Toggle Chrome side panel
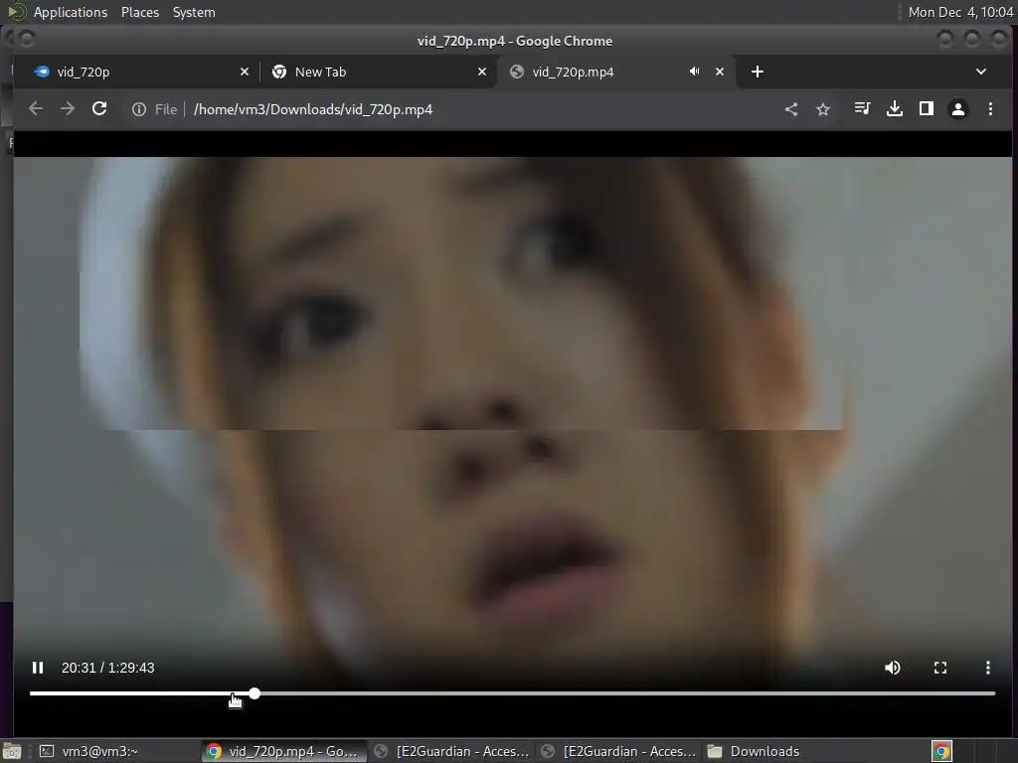 pyautogui.click(x=926, y=108)
